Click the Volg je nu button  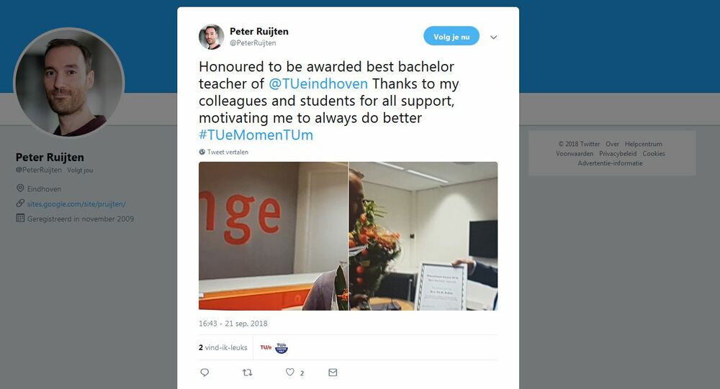tap(451, 36)
